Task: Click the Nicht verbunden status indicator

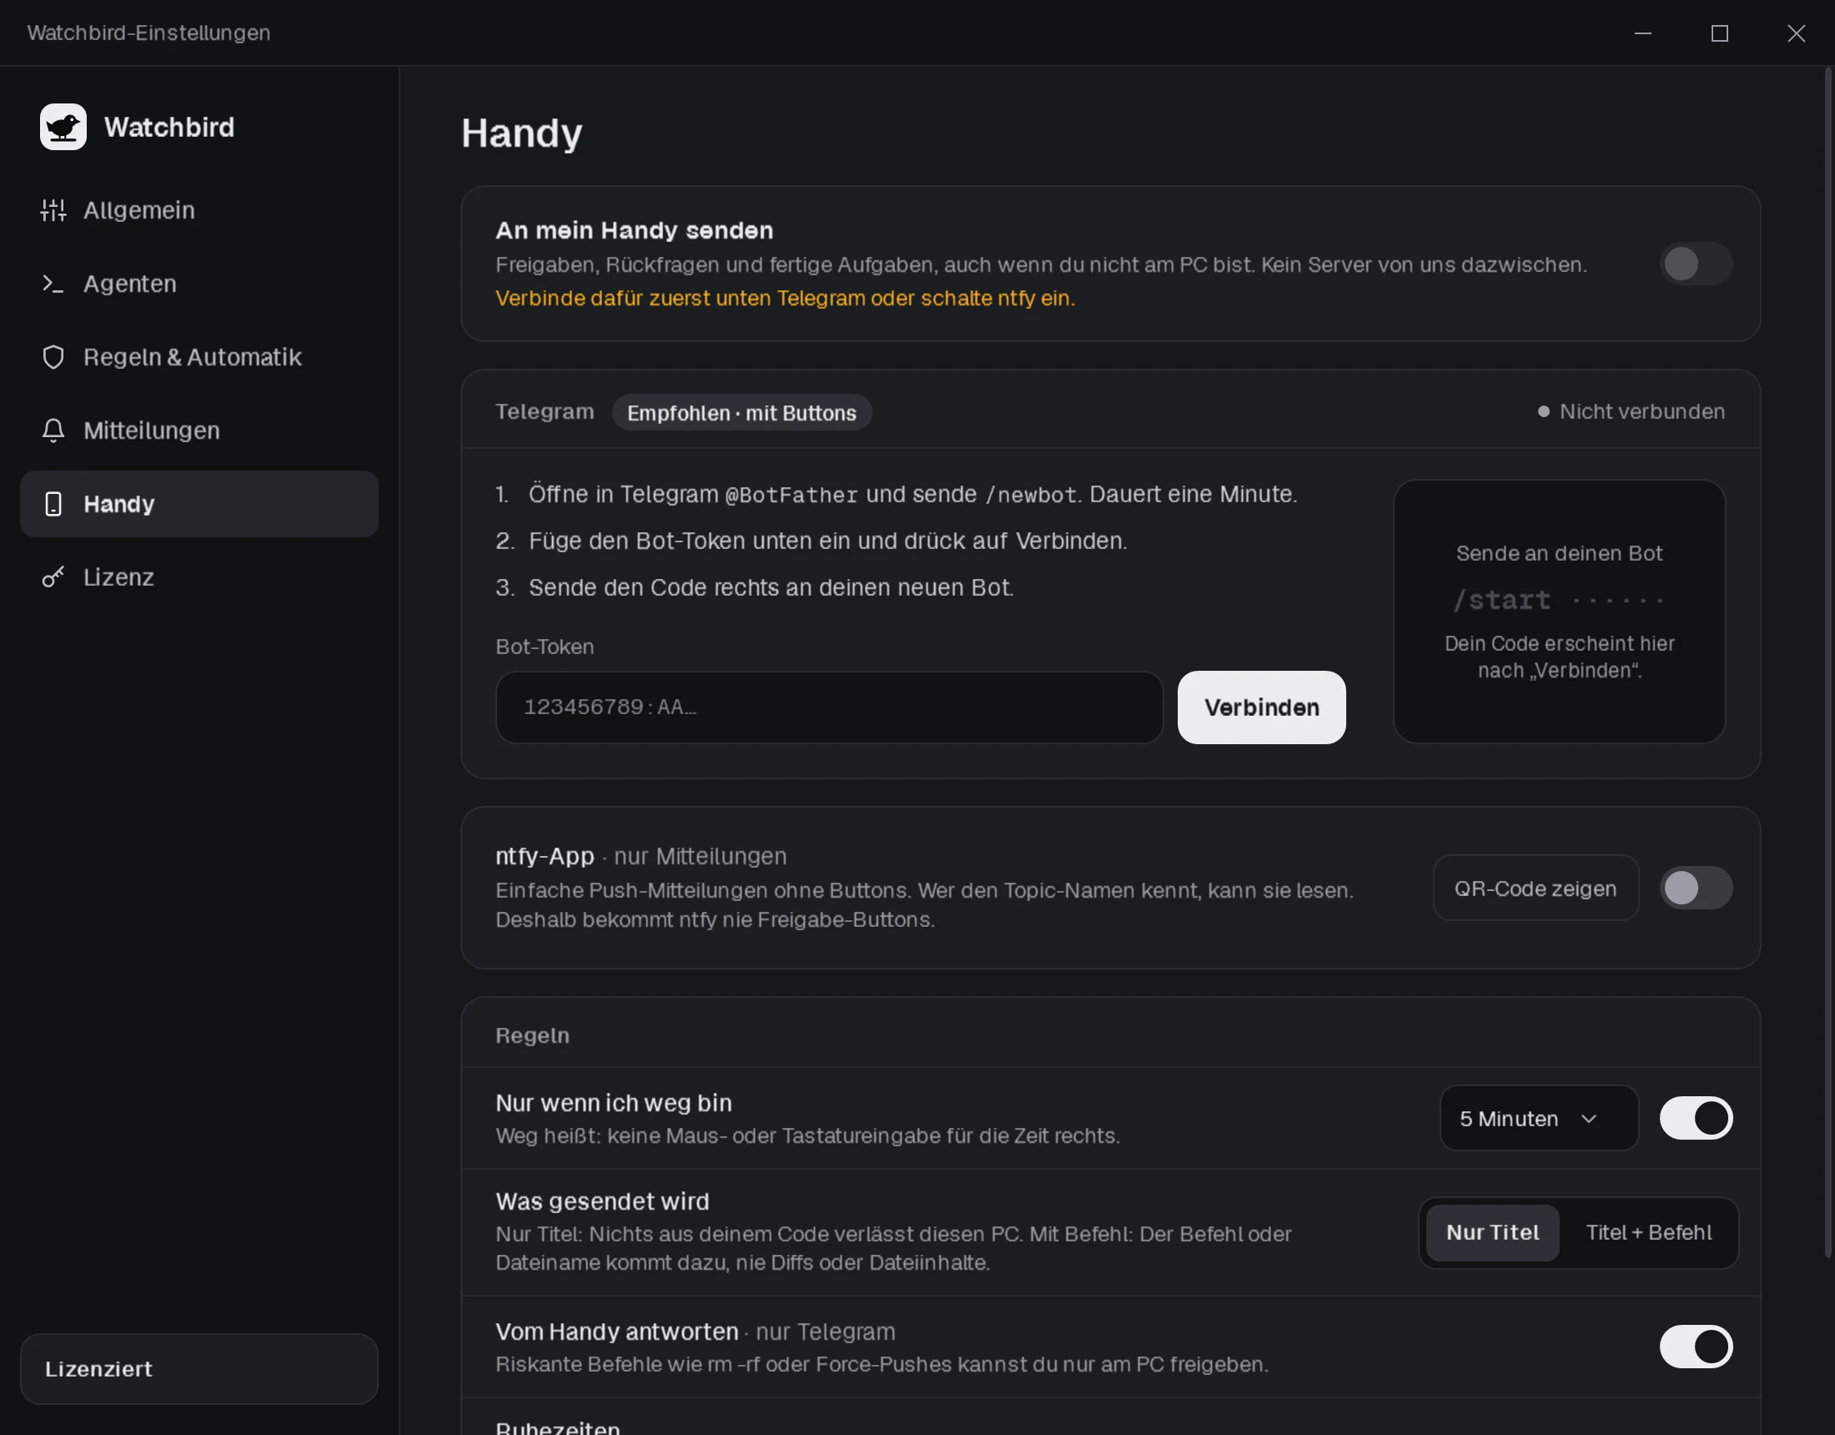Action: (x=1631, y=411)
